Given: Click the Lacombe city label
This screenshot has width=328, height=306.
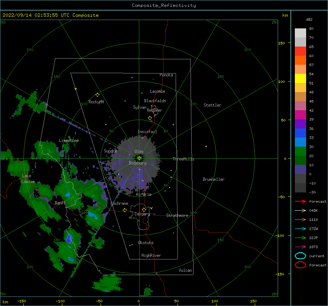Looking at the screenshot, I should [x=157, y=91].
